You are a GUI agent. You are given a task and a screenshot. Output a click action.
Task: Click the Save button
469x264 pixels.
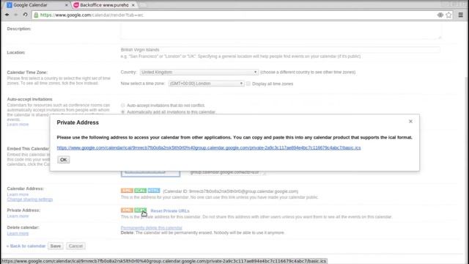click(56, 246)
